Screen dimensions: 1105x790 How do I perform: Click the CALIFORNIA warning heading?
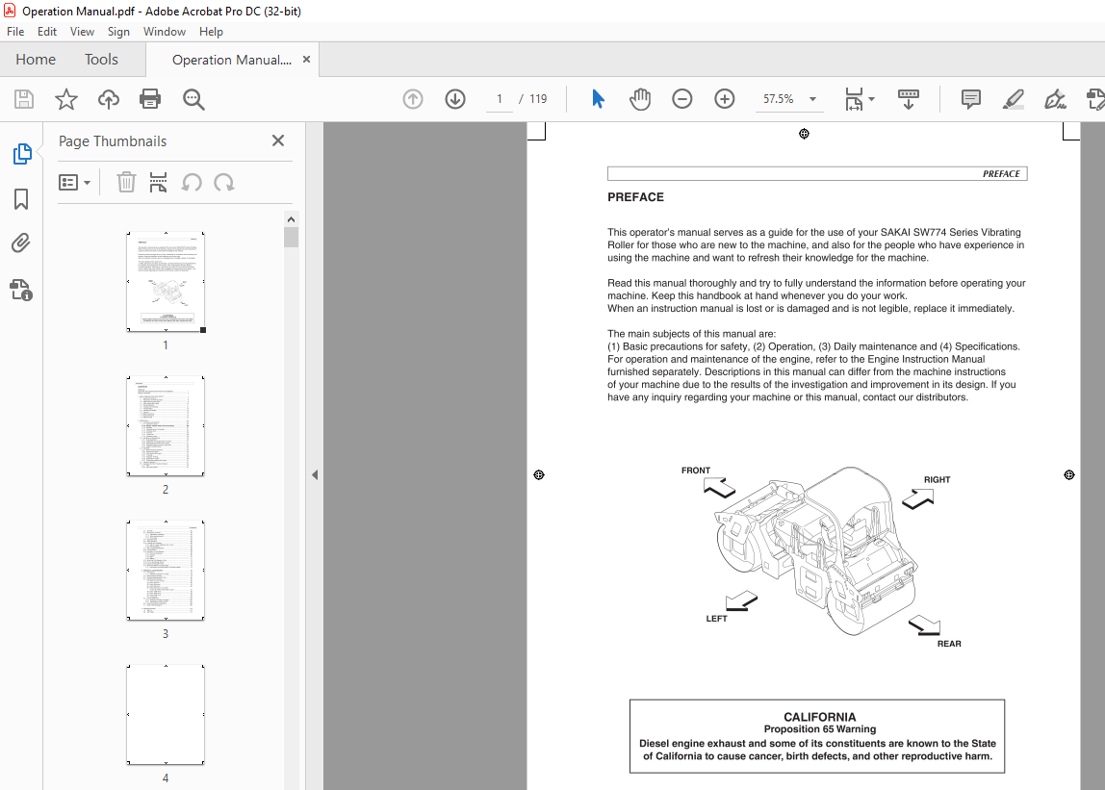[x=819, y=717]
